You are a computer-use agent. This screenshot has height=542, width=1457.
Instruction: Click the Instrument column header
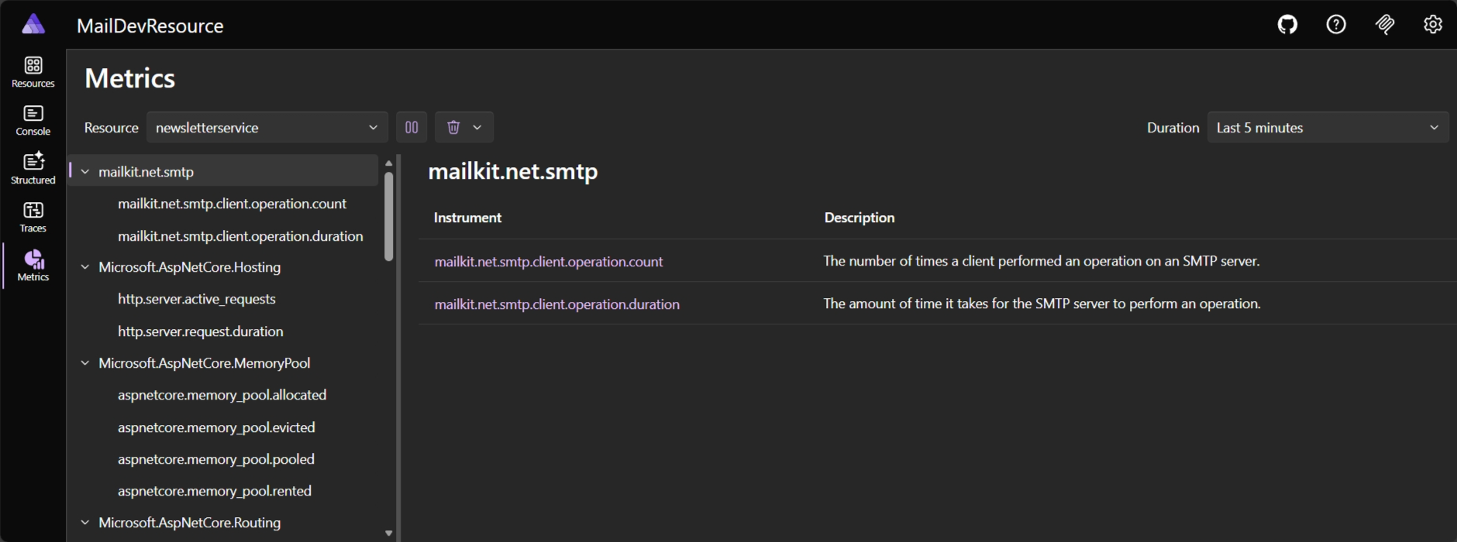467,218
